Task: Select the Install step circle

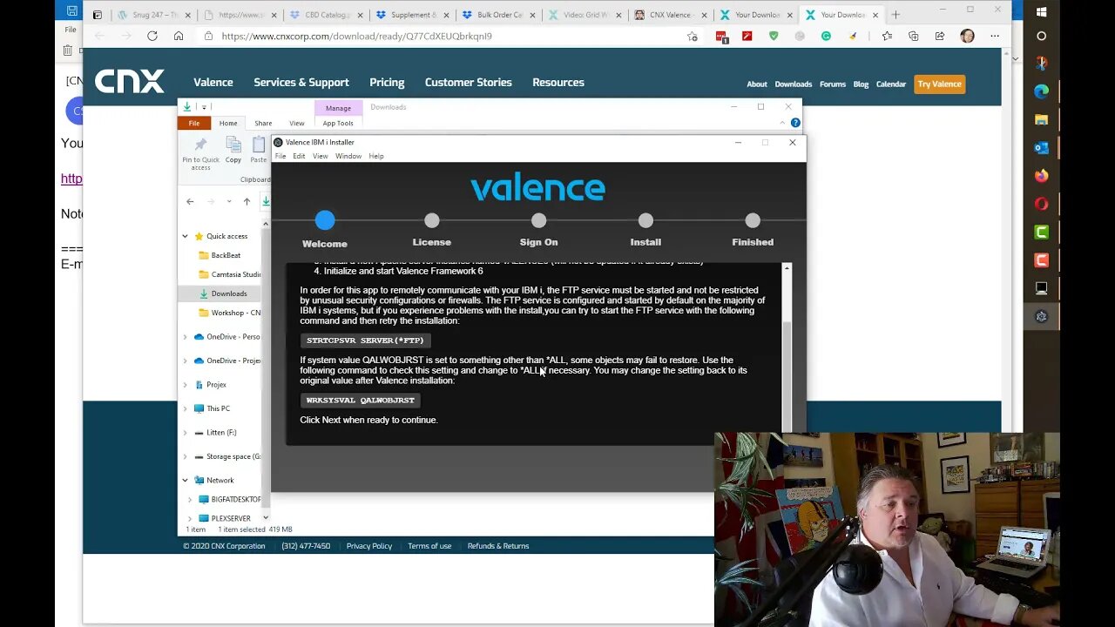Action: (645, 221)
